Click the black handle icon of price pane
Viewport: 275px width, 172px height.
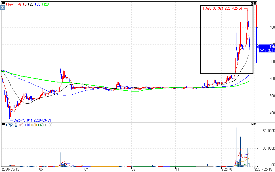click(3, 3)
